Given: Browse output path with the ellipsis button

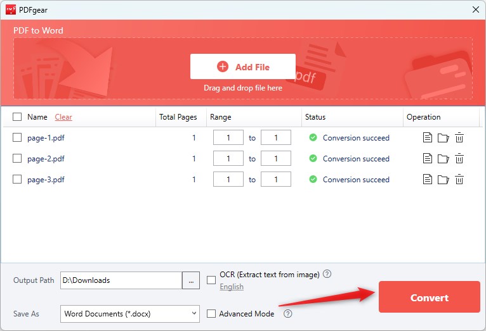Looking at the screenshot, I should [x=191, y=280].
